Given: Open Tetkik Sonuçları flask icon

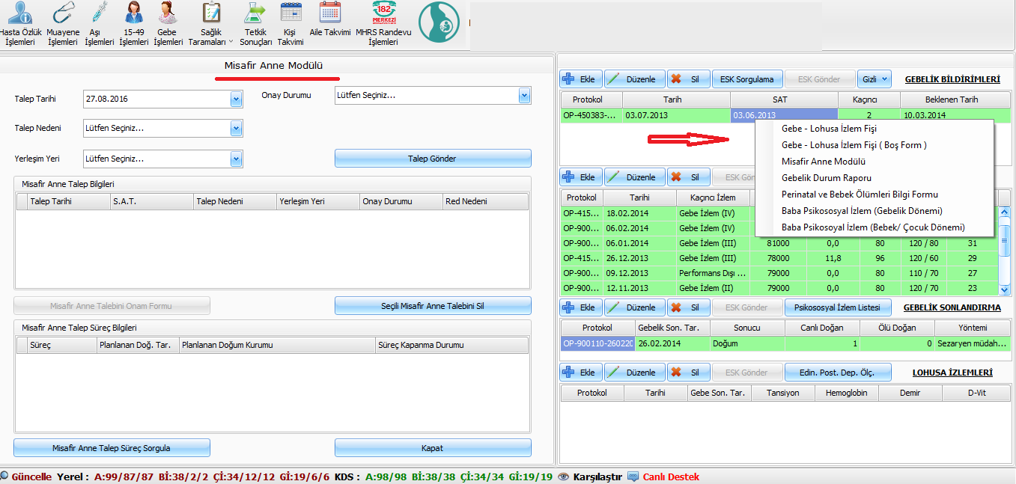Looking at the screenshot, I should (x=256, y=13).
